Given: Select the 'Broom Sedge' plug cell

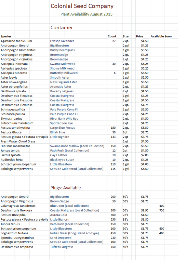Looking at the screenshot, I should (60, 201).
